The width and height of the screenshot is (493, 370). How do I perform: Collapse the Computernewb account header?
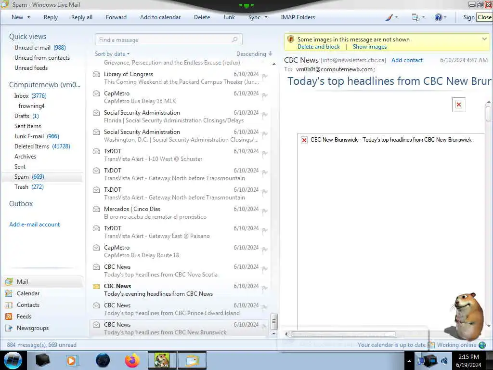(45, 85)
